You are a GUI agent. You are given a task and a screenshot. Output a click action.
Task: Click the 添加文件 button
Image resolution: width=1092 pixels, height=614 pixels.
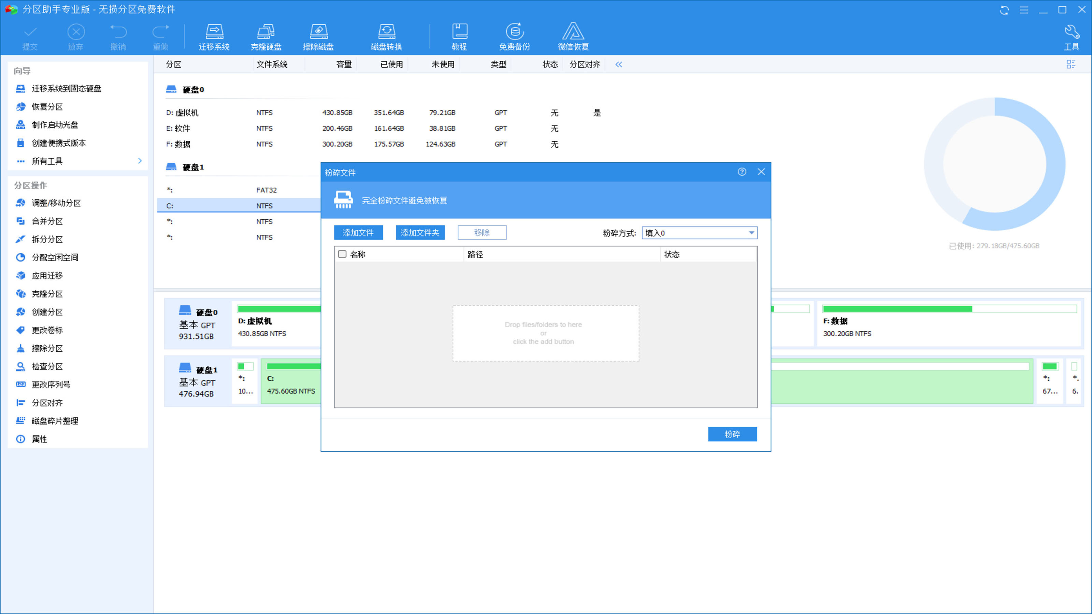[x=358, y=233]
